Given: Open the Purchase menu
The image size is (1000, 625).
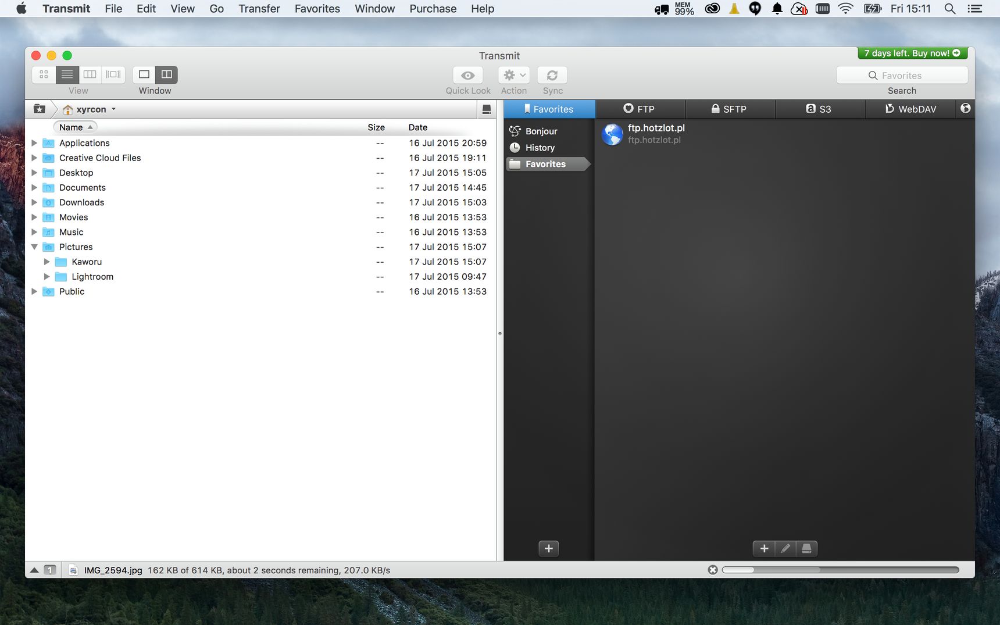Looking at the screenshot, I should tap(433, 9).
